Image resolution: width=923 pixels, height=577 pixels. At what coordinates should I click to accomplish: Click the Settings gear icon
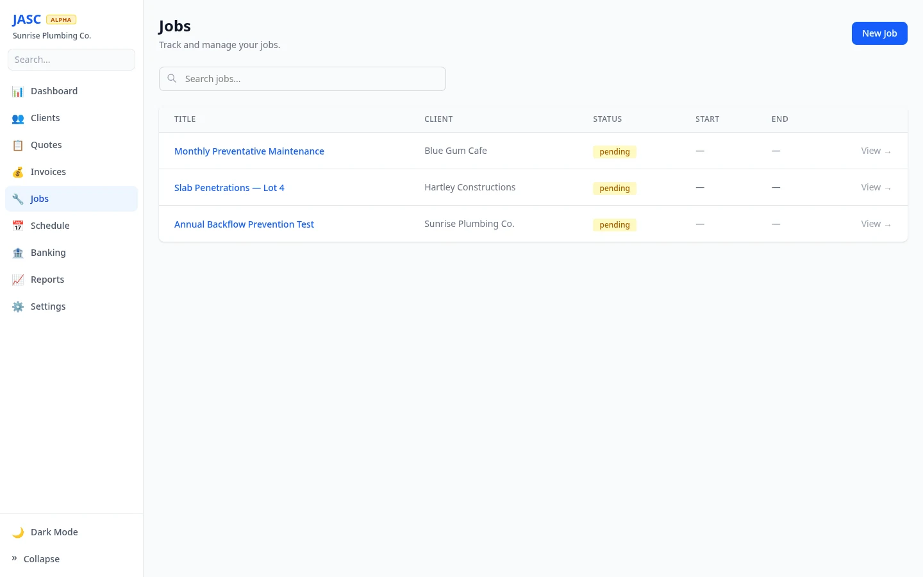coord(18,307)
